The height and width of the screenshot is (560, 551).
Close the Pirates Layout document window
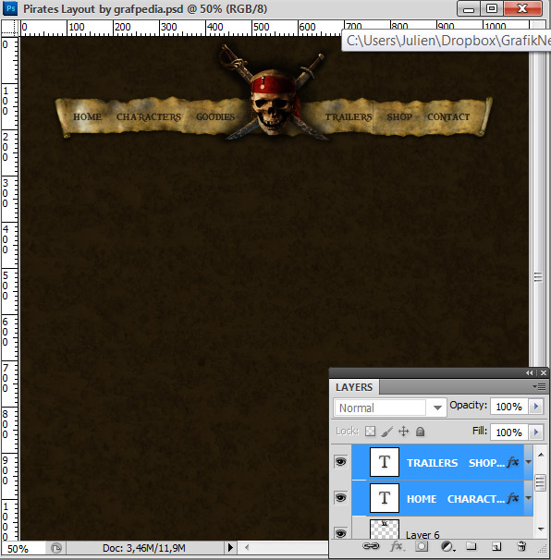[x=522, y=8]
